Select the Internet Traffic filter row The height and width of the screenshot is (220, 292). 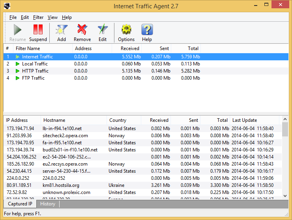coord(146,57)
